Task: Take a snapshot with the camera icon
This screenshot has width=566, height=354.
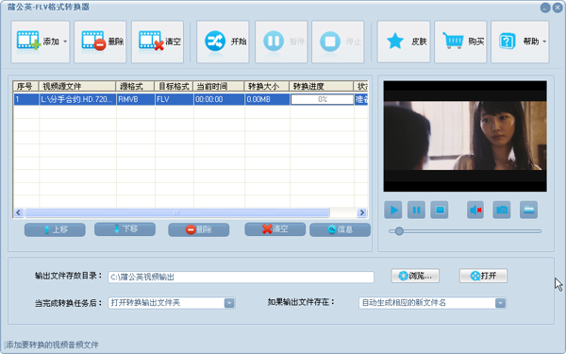Action: 502,210
